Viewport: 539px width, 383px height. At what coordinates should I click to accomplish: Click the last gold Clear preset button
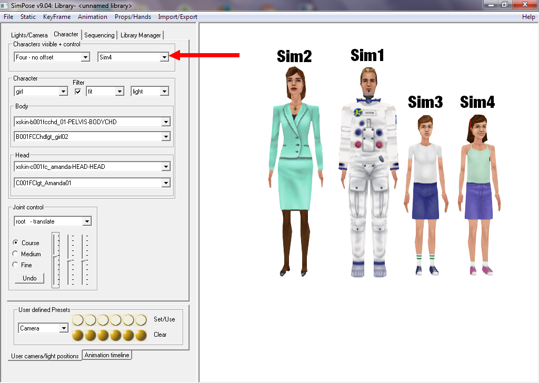click(141, 335)
